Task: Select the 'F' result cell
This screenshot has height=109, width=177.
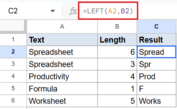Action: pos(156,89)
